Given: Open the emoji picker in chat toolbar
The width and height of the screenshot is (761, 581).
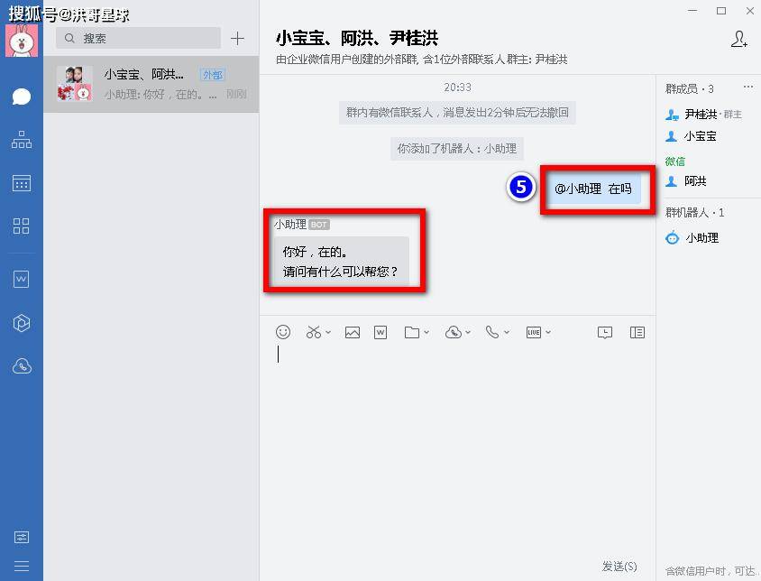Looking at the screenshot, I should point(283,332).
